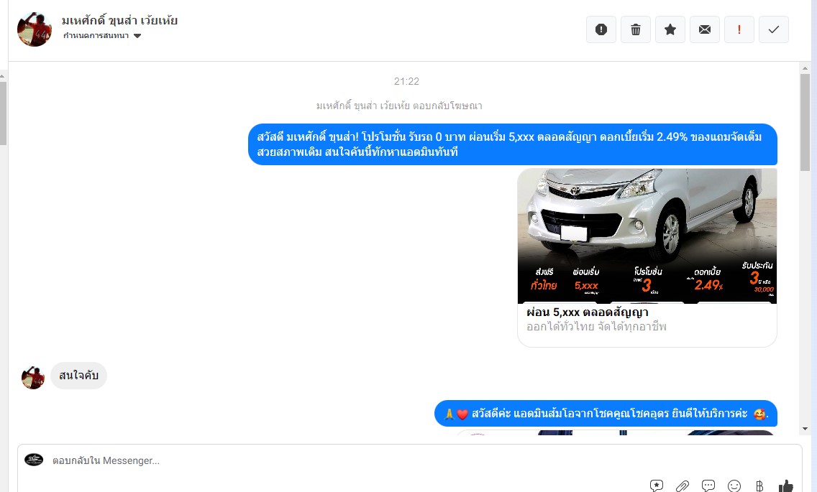Flag conversation with red exclamation mark
The width and height of the screenshot is (817, 492).
[739, 29]
